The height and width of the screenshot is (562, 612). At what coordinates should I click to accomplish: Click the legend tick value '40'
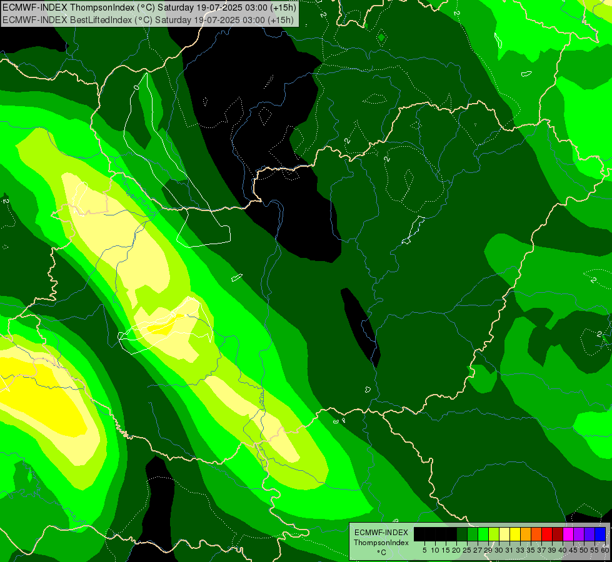point(563,550)
